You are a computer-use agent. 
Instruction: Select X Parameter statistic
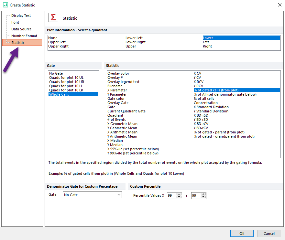pyautogui.click(x=117, y=90)
